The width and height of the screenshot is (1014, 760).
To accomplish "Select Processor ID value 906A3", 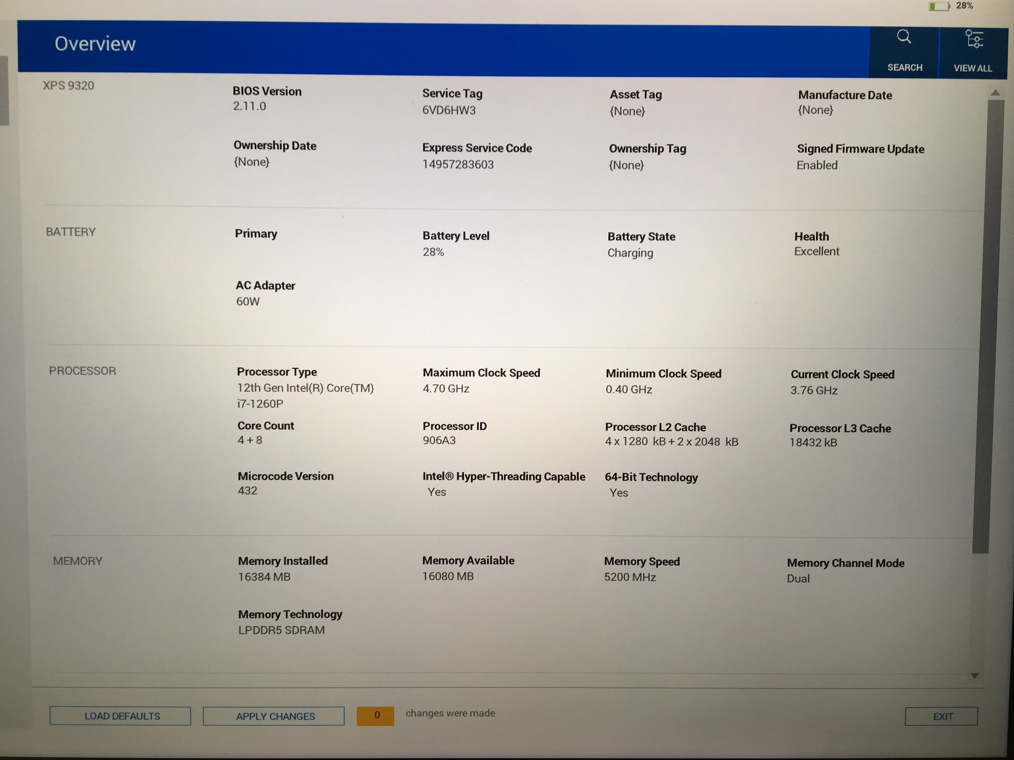I will (439, 440).
